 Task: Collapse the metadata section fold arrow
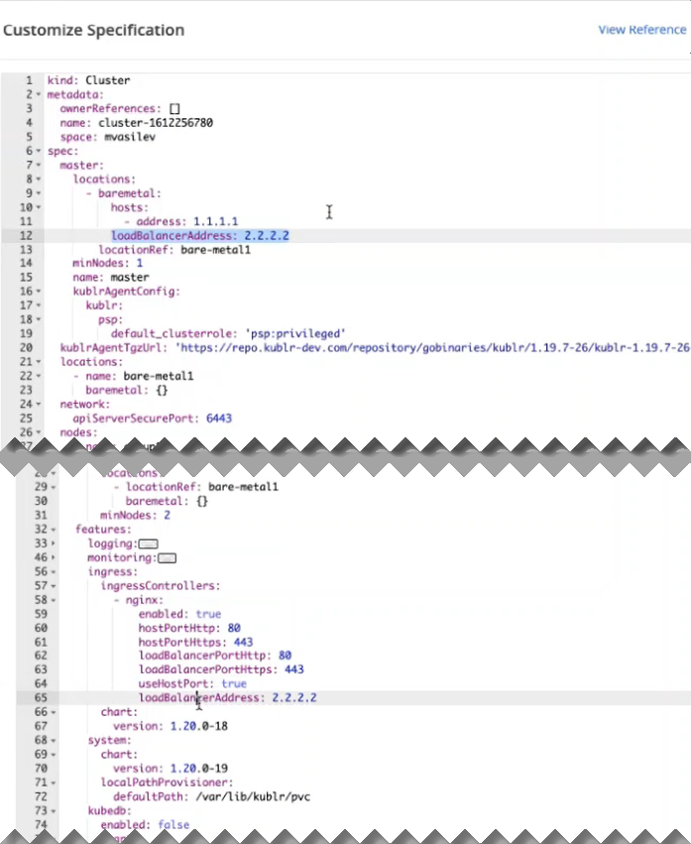[x=39, y=95]
